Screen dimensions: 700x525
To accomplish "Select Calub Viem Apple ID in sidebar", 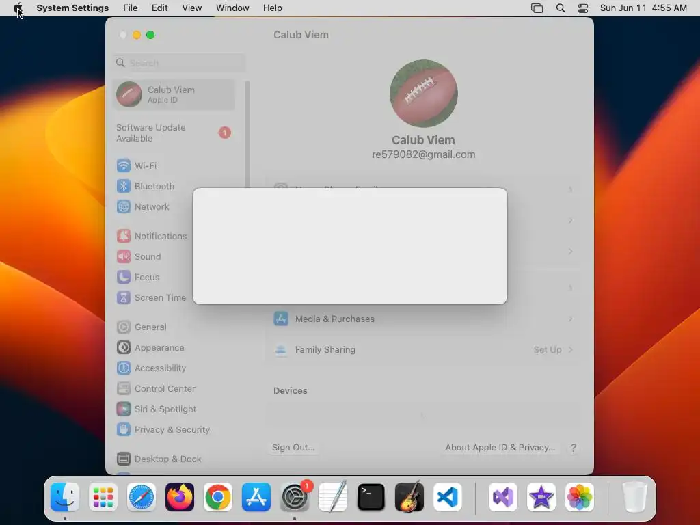I will pyautogui.click(x=174, y=94).
